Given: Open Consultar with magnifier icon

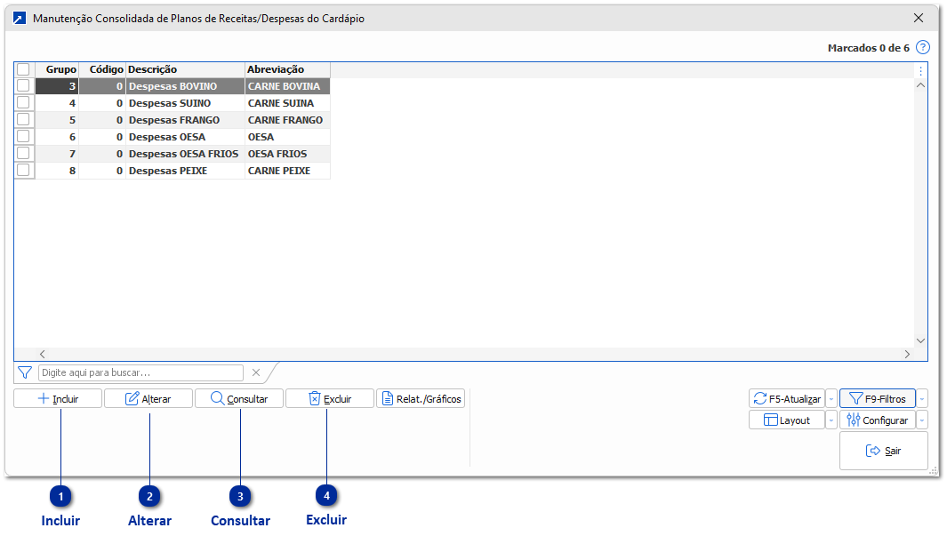Looking at the screenshot, I should [x=238, y=399].
